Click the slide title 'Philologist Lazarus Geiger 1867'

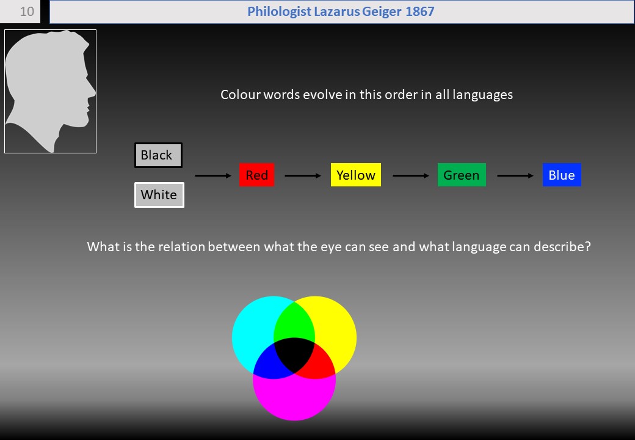click(341, 12)
